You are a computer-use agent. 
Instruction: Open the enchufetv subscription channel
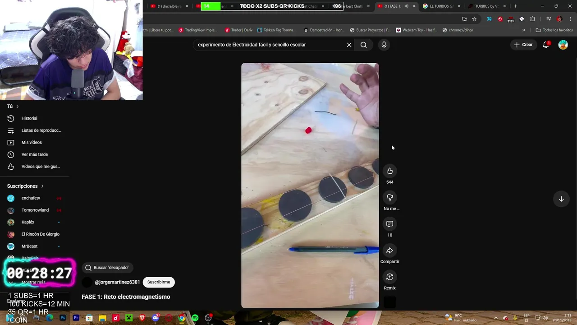click(x=34, y=198)
